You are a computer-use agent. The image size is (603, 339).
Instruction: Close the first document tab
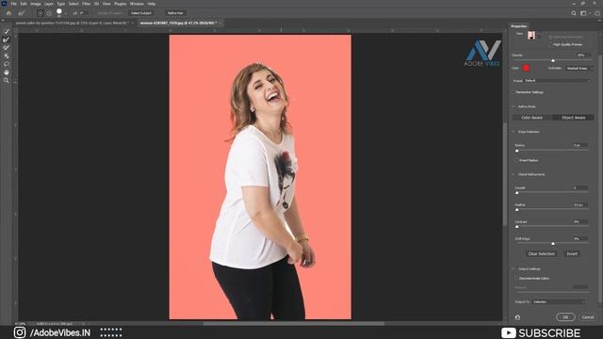(133, 23)
